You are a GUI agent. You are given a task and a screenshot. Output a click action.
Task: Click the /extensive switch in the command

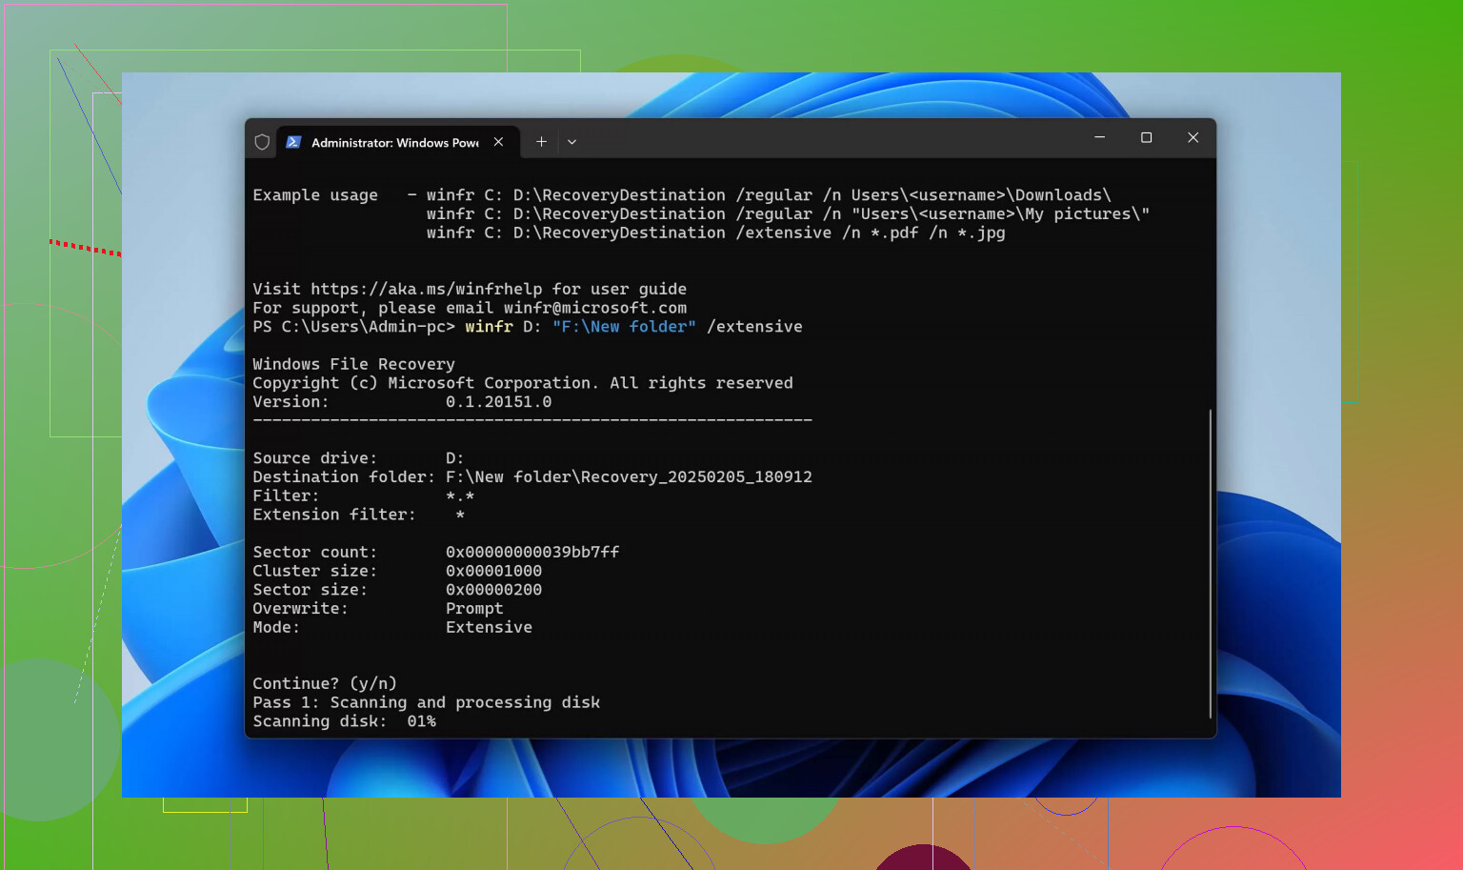(x=754, y=327)
